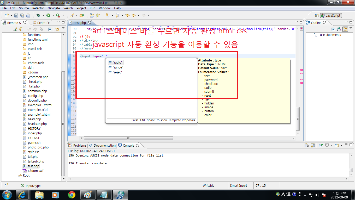Click the Open Perspective icon

point(317,16)
